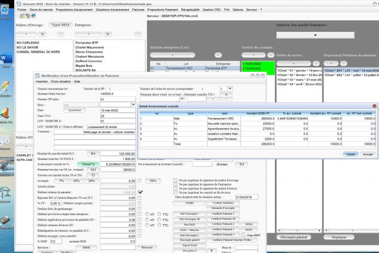
Task: Click the Décompte général button at the bottom
Action: click(294, 237)
